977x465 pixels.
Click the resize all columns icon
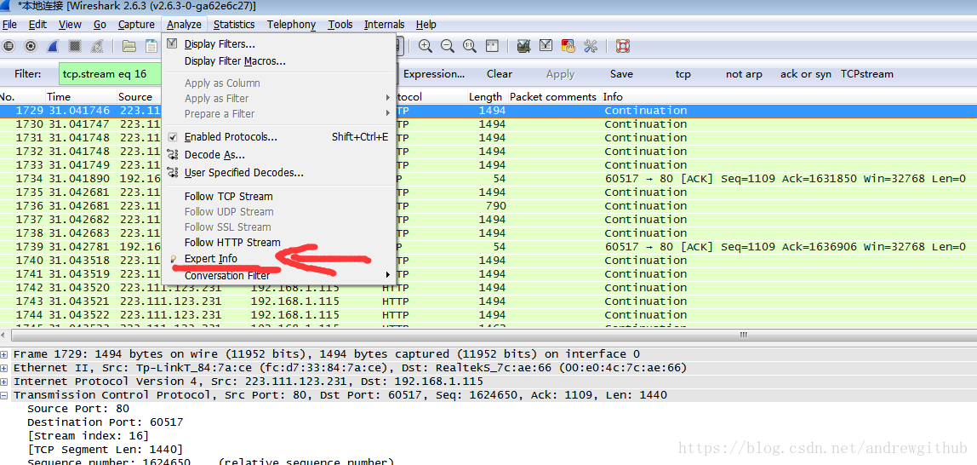[x=492, y=46]
